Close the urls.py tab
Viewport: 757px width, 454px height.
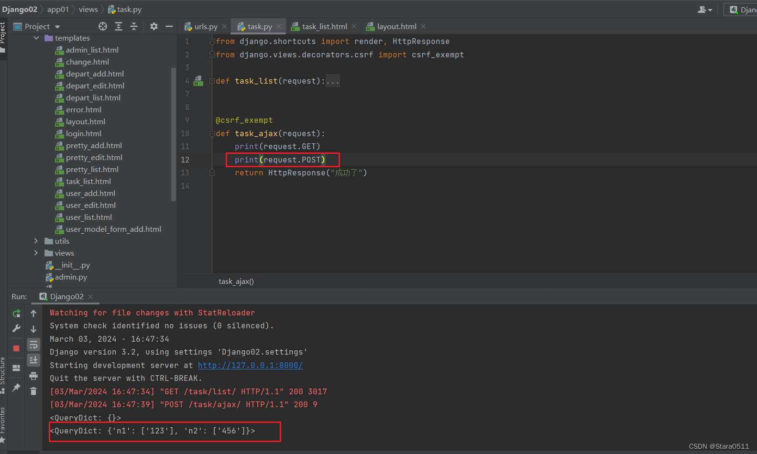click(224, 27)
